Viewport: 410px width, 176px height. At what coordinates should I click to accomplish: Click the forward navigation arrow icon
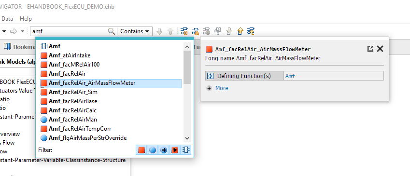(x=13, y=31)
